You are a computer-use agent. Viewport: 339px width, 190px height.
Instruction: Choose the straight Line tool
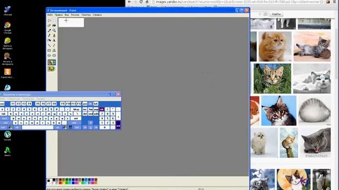coord(49,45)
